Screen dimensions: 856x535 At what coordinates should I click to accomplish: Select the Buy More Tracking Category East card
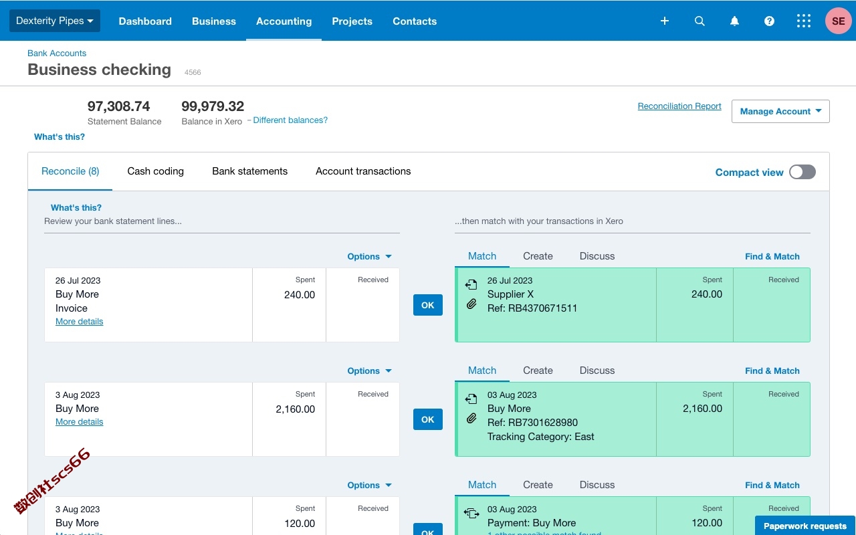[633, 419]
